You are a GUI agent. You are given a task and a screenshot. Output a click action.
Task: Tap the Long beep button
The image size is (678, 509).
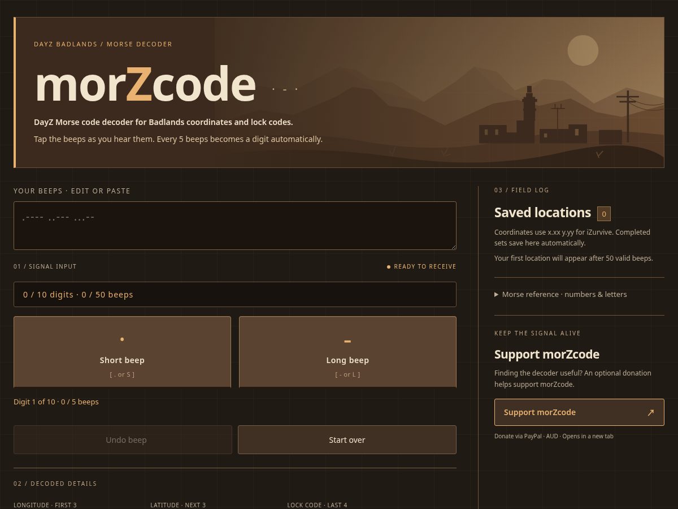tap(347, 352)
